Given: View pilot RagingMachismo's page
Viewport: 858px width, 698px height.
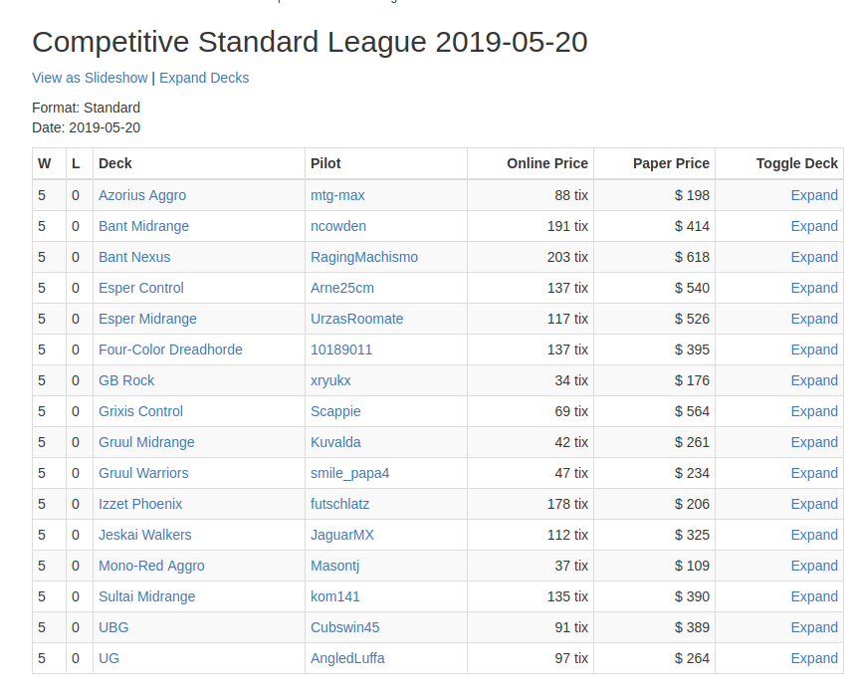Looking at the screenshot, I should [363, 257].
